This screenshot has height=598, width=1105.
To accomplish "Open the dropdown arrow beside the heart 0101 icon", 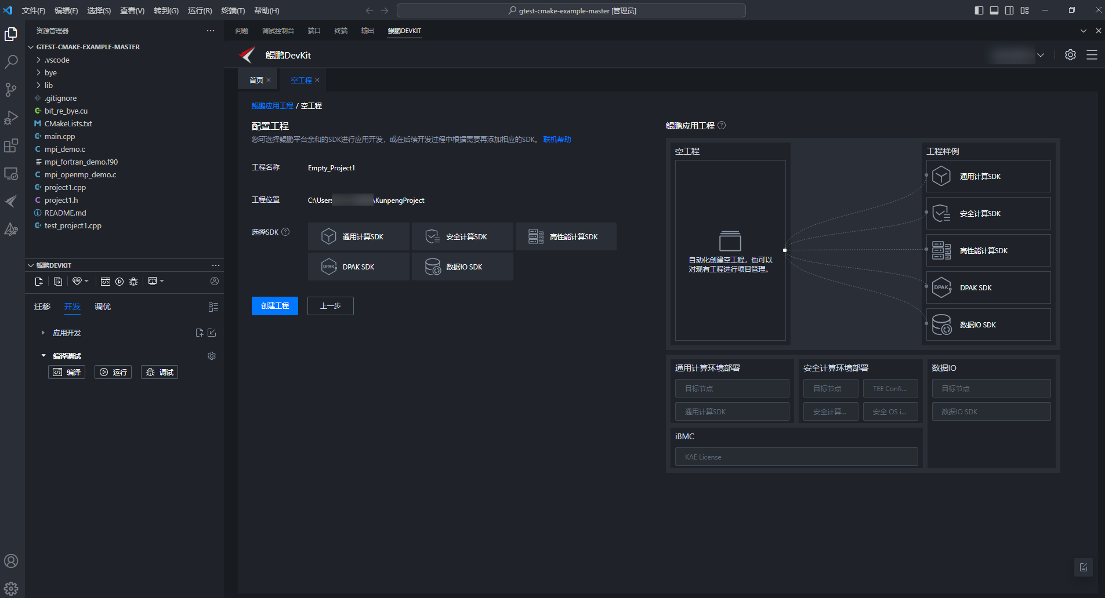I will tap(86, 281).
